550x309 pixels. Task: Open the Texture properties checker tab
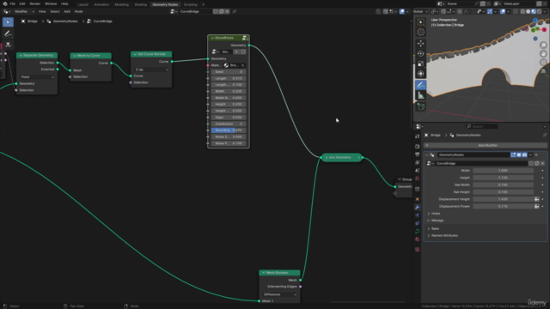(417, 250)
